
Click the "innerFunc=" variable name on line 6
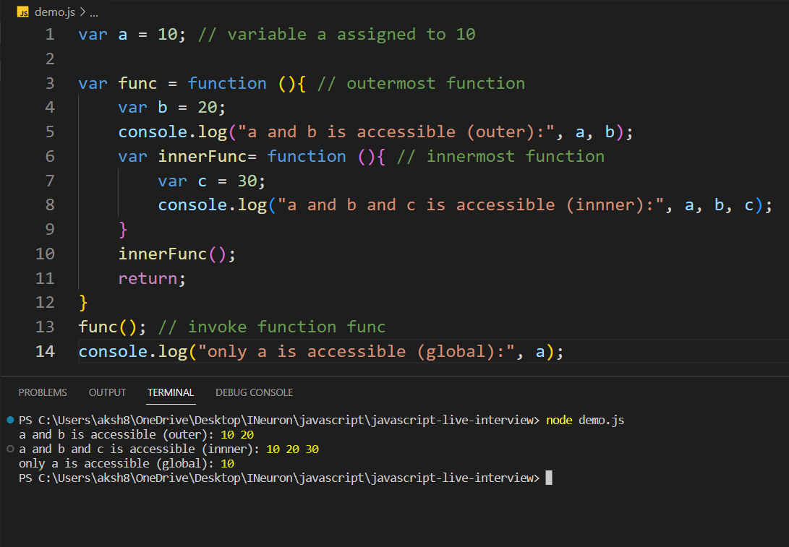point(208,157)
